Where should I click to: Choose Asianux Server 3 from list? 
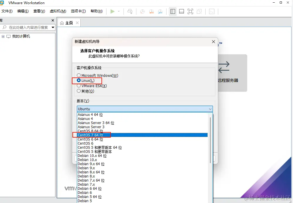pos(143,127)
